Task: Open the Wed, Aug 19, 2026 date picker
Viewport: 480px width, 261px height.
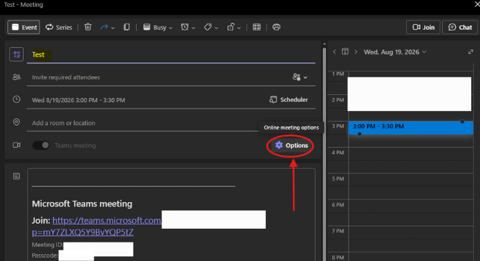Action: (x=395, y=52)
